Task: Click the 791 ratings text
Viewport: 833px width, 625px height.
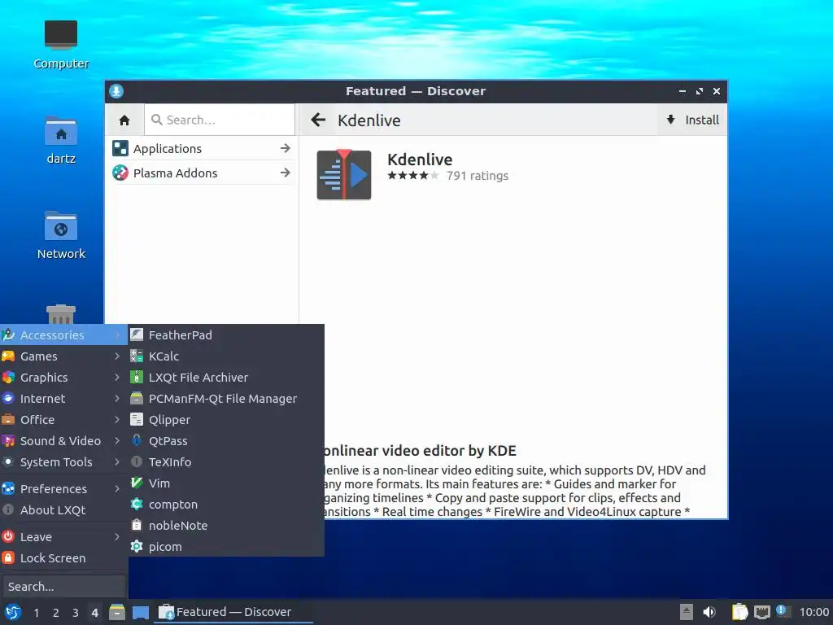Action: [x=477, y=176]
